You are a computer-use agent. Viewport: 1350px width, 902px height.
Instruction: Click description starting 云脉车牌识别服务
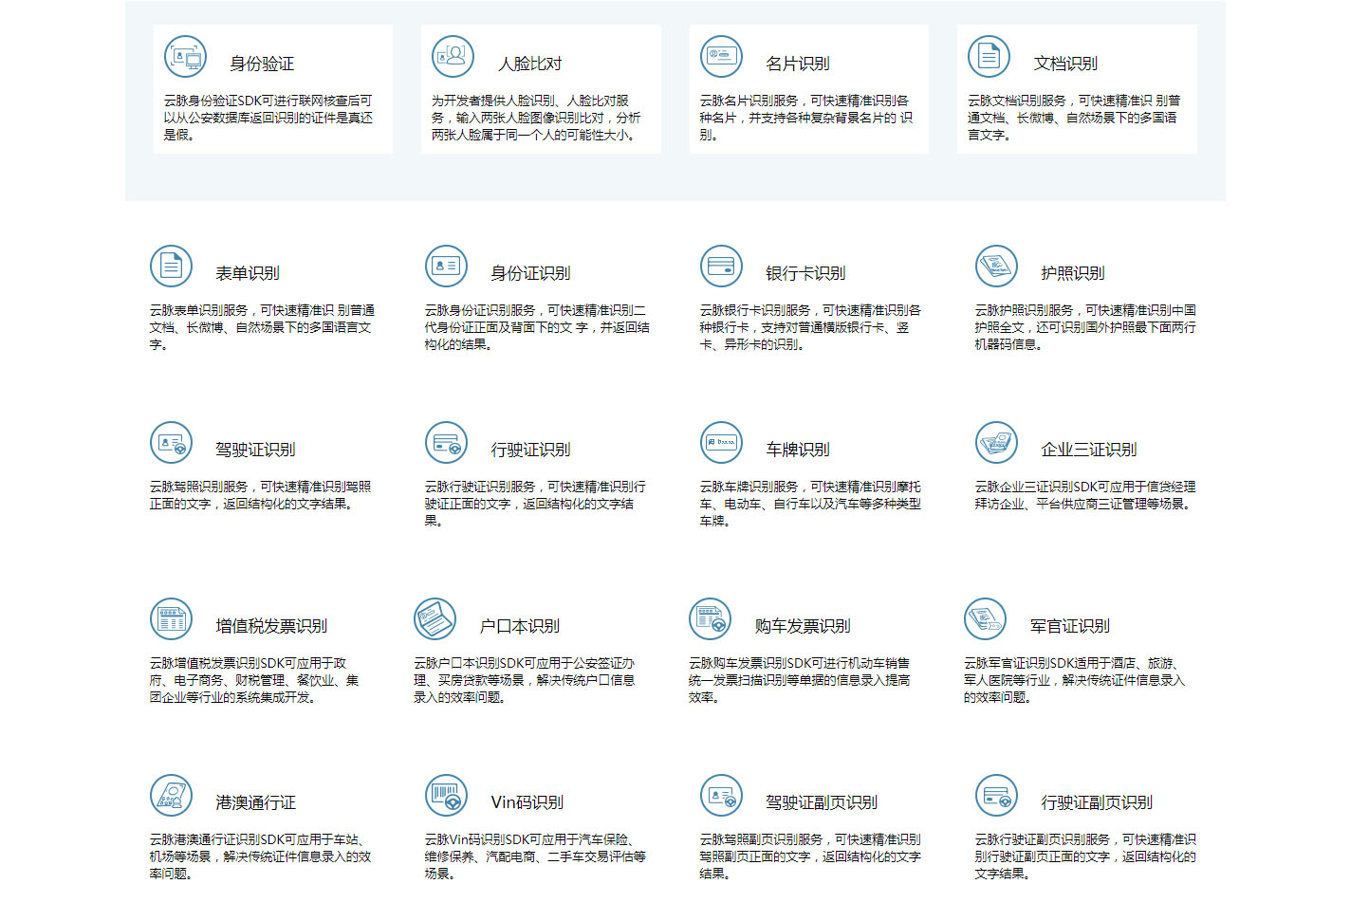(x=810, y=504)
